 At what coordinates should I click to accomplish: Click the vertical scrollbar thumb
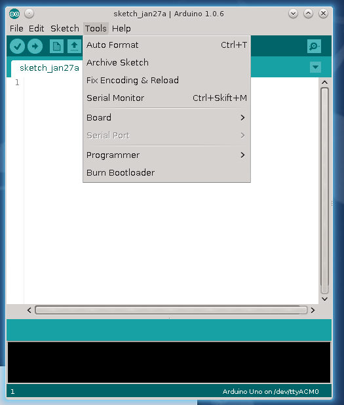click(324, 191)
